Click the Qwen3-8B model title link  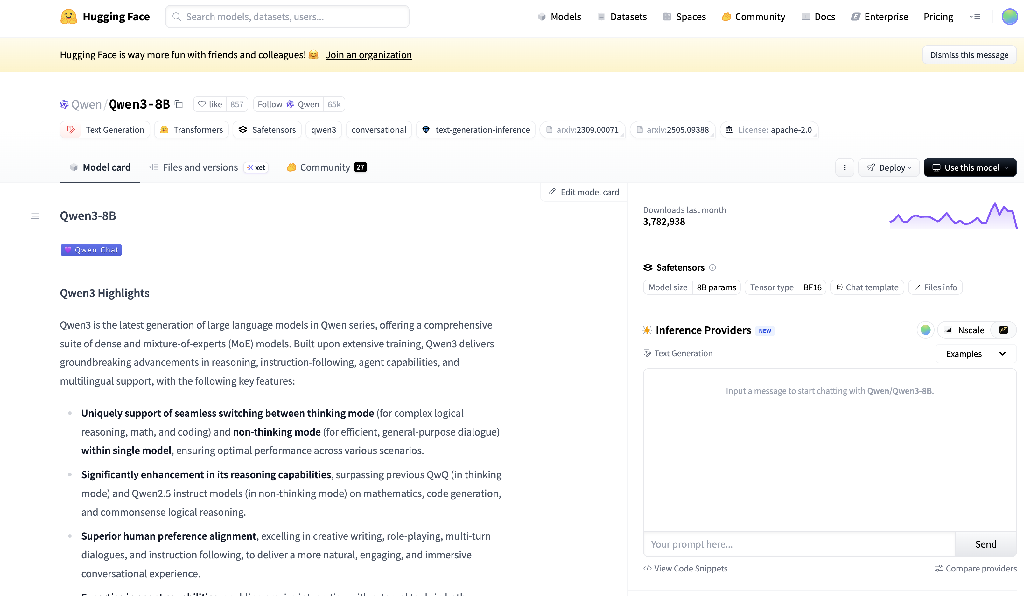pos(139,104)
